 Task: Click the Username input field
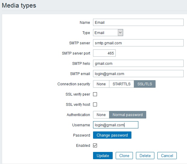click(x=115, y=125)
